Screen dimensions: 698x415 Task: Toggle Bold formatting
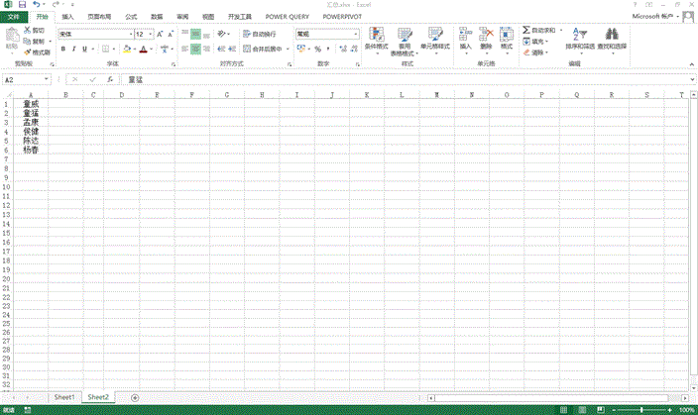tap(61, 49)
